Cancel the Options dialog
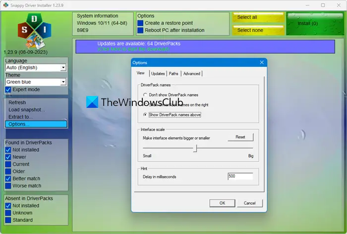This screenshot has width=347, height=234. pos(250,203)
